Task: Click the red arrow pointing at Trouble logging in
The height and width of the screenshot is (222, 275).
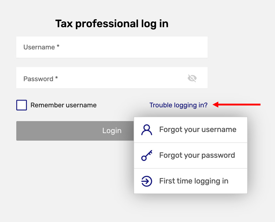Action: (x=237, y=104)
